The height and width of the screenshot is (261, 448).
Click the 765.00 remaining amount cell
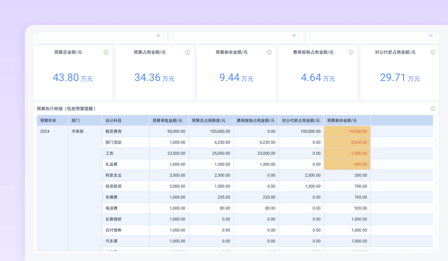click(x=347, y=197)
